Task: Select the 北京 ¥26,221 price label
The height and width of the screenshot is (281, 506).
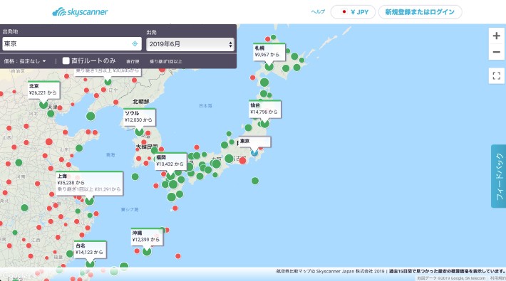Action: [43, 90]
